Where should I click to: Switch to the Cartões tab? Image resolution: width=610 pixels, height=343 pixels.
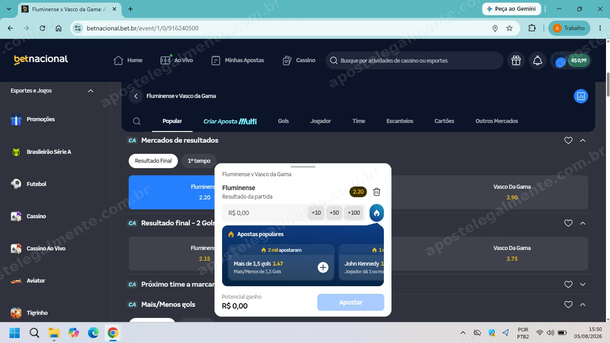click(x=444, y=121)
